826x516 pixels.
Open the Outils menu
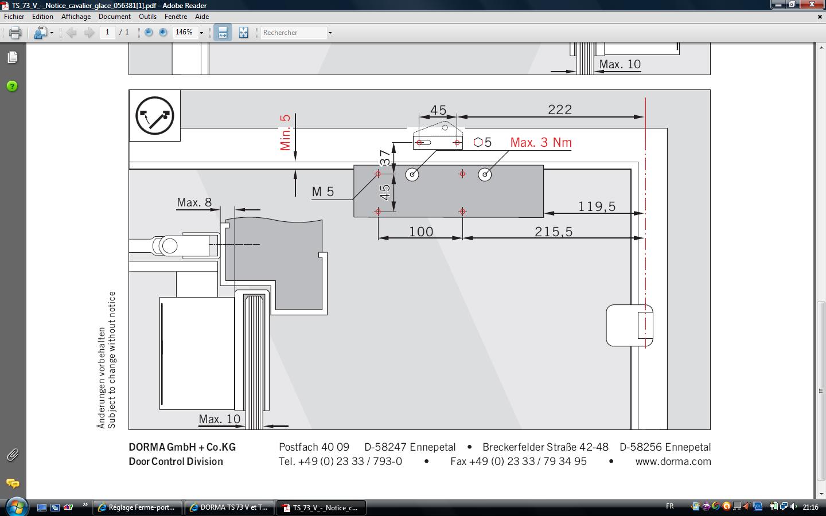[x=147, y=17]
